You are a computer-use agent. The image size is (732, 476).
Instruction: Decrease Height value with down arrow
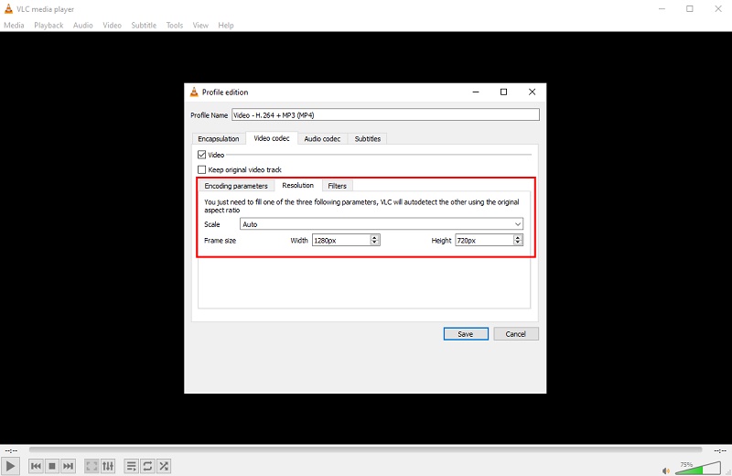517,243
